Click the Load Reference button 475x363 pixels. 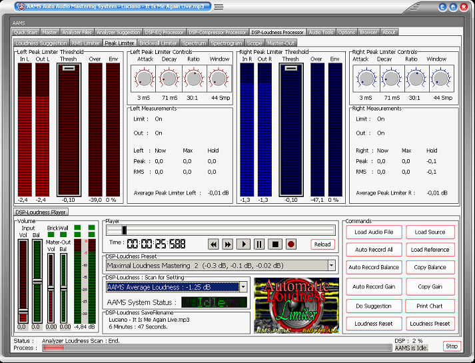click(x=430, y=250)
